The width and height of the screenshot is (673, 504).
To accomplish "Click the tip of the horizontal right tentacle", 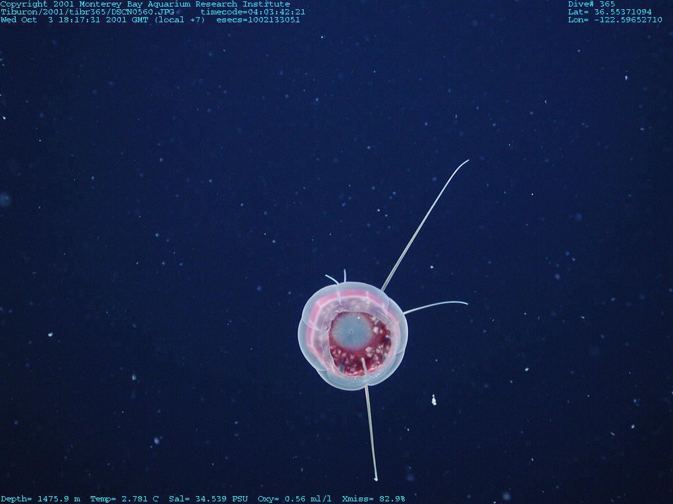I will coord(466,303).
